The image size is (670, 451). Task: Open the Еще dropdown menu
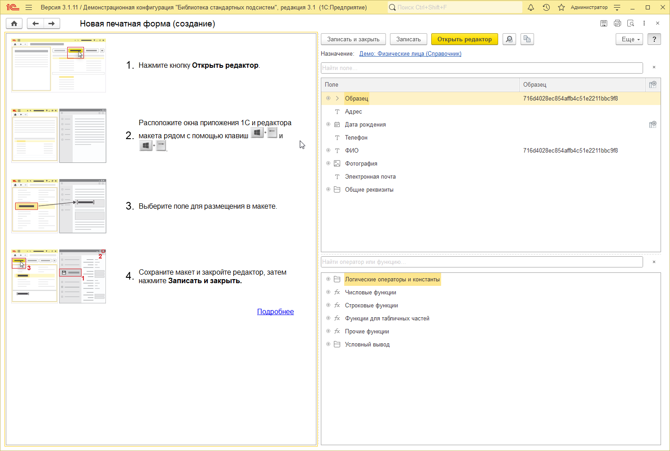point(630,39)
